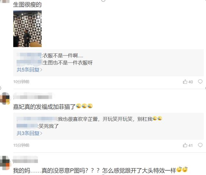The width and height of the screenshot is (206, 175).
Task: Open replier name before 衣服不是一件啊
Action: coord(29,55)
